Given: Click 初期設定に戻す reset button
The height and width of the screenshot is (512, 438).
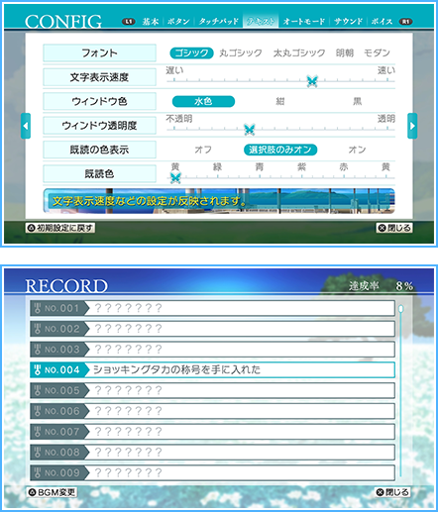Looking at the screenshot, I should [60, 228].
